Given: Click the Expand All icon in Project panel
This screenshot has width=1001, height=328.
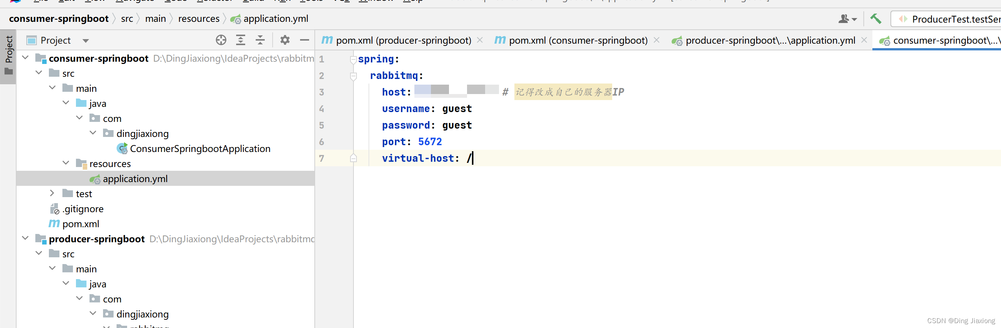Looking at the screenshot, I should coord(241,40).
